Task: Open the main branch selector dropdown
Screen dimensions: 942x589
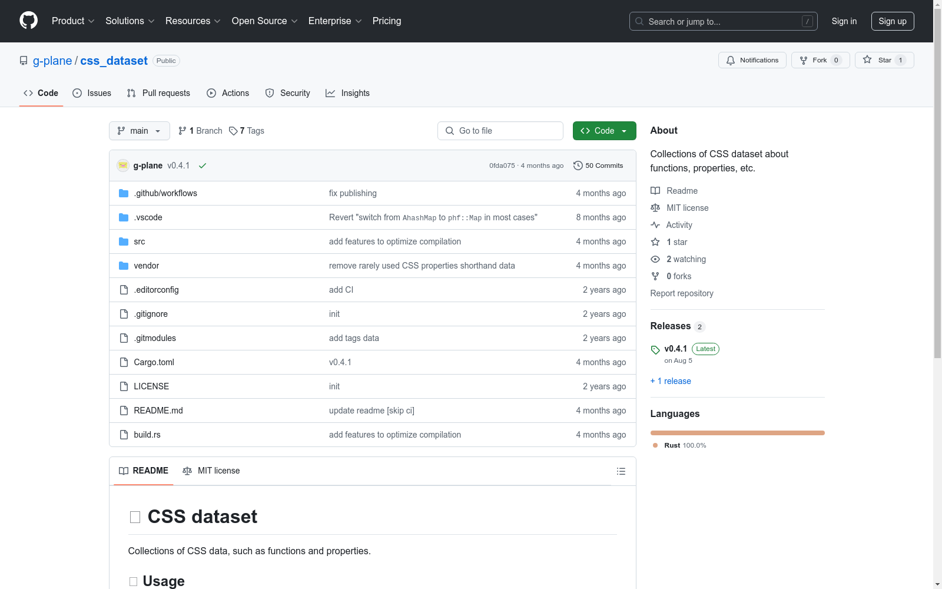Action: coord(140,131)
